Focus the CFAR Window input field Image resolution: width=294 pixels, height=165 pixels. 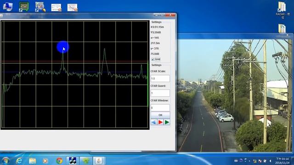pos(160,108)
